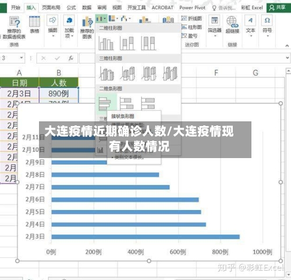The image size is (291, 280).
Task: Open the 开发工具 developer tab
Action: pos(137,8)
